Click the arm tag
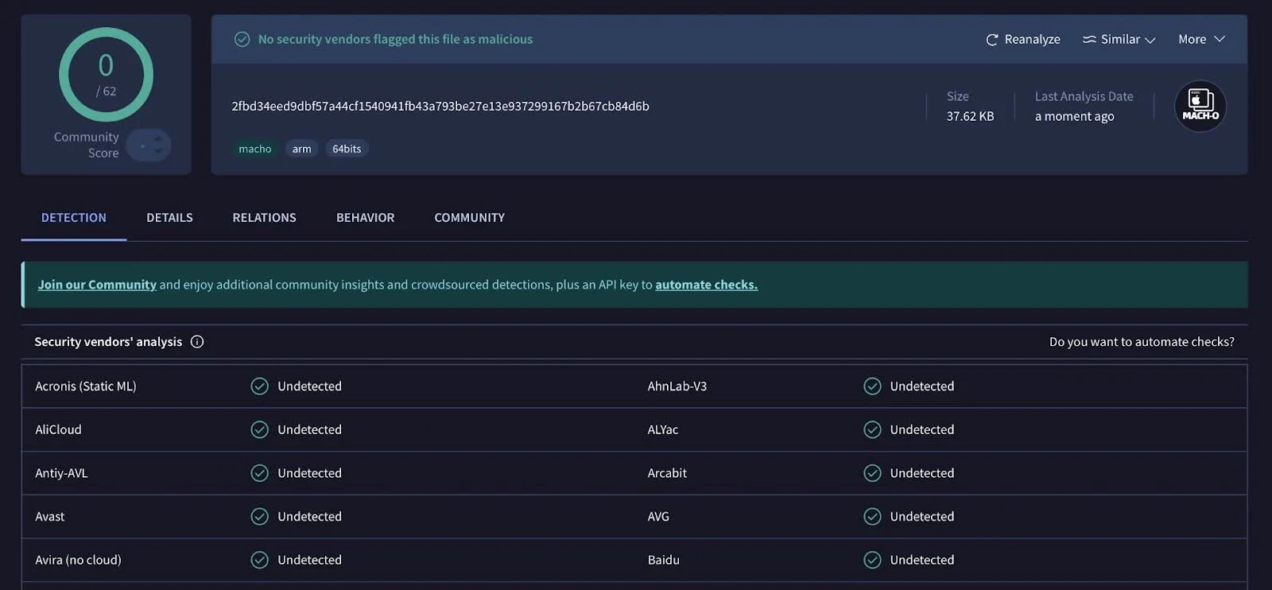1272x590 pixels. 301,149
